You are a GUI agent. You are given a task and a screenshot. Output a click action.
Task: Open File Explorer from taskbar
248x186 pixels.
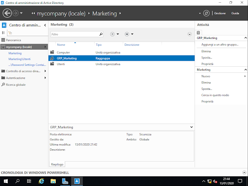coord(53,181)
